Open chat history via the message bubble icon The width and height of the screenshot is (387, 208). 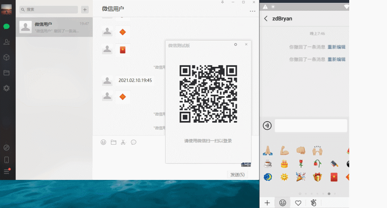[134, 142]
